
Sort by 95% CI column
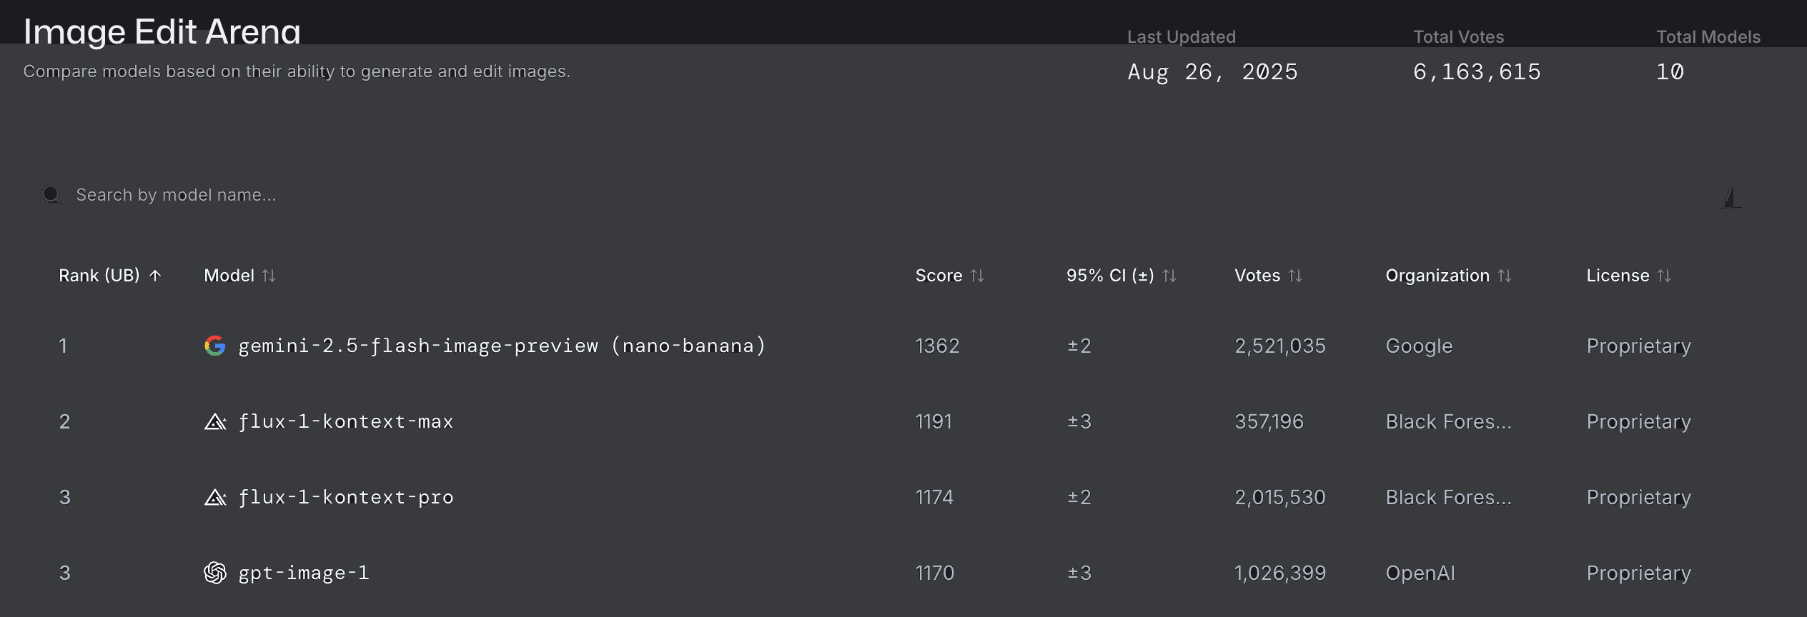click(x=1169, y=276)
